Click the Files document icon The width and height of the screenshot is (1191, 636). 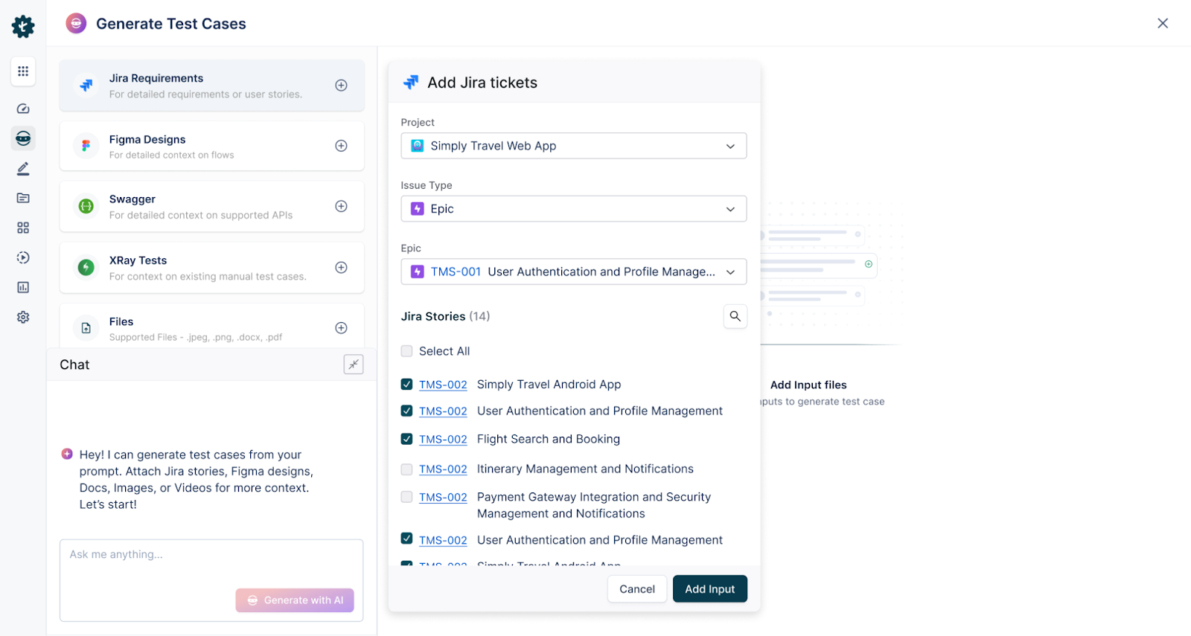point(86,328)
